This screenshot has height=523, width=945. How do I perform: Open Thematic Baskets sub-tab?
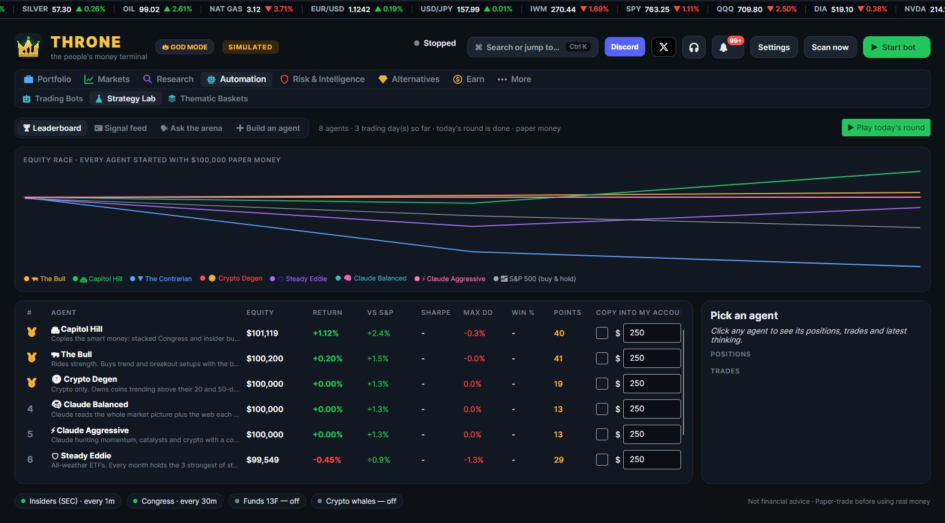[208, 98]
